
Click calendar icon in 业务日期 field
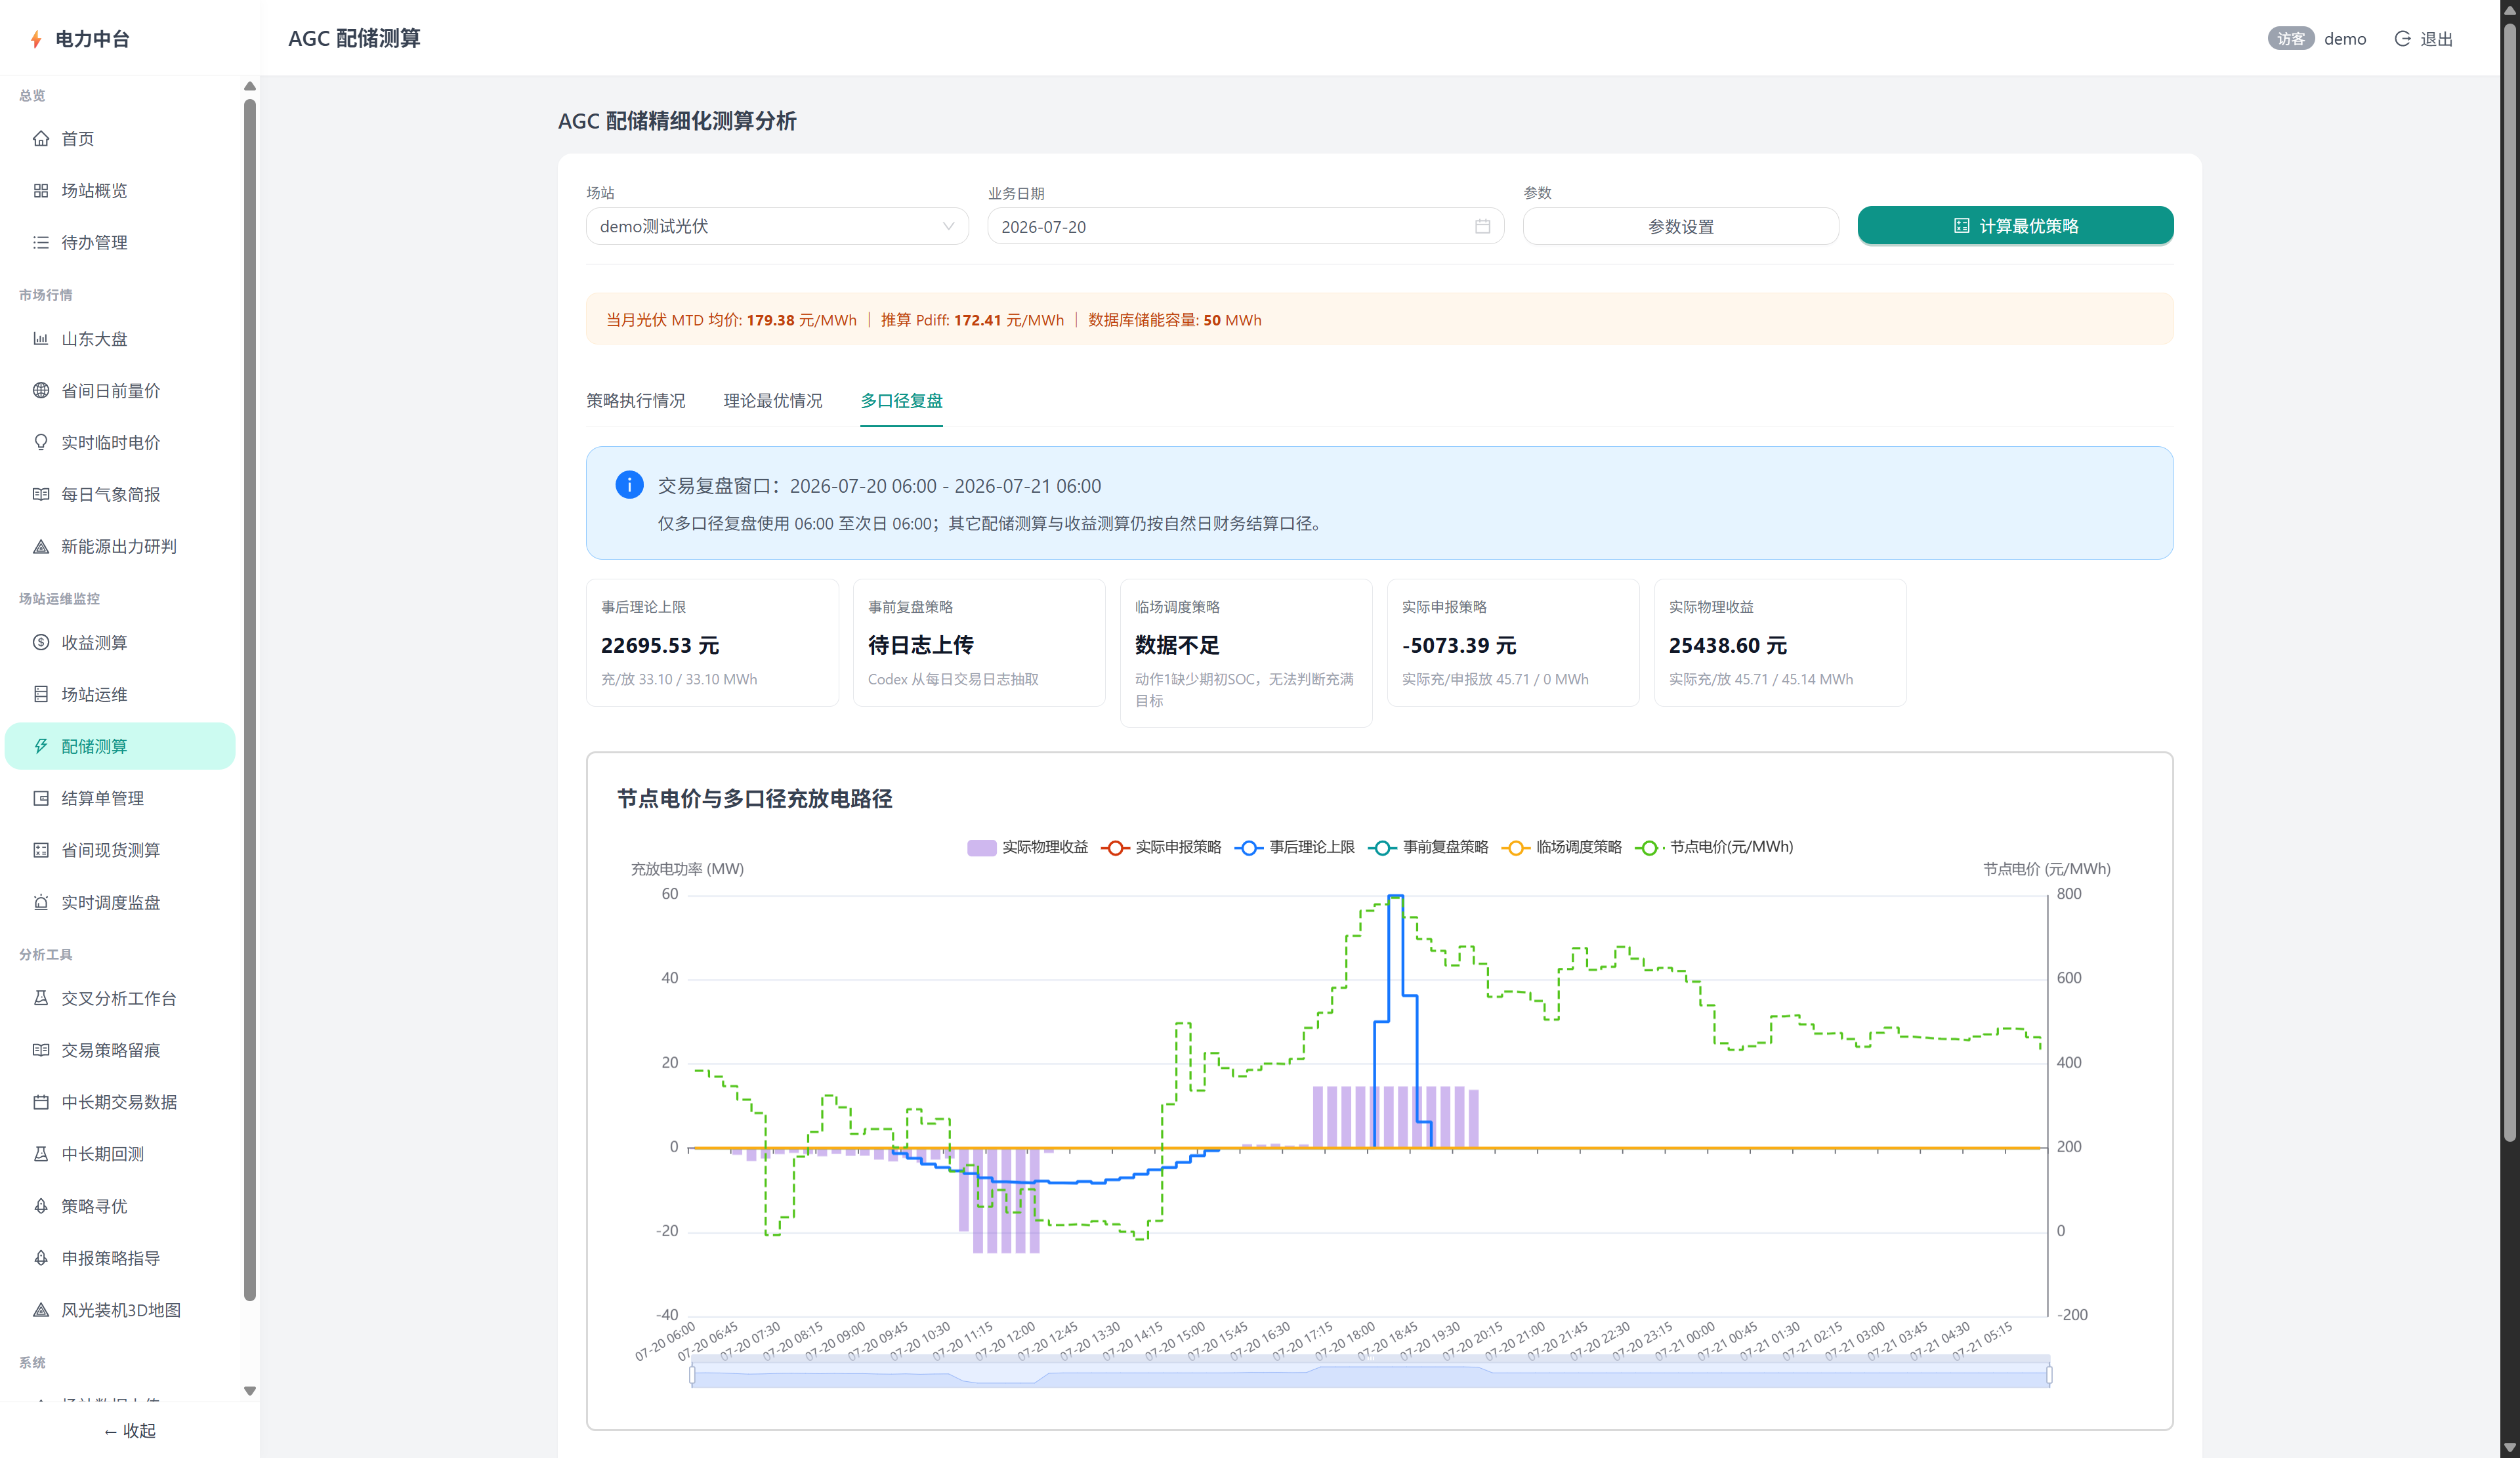[1482, 227]
